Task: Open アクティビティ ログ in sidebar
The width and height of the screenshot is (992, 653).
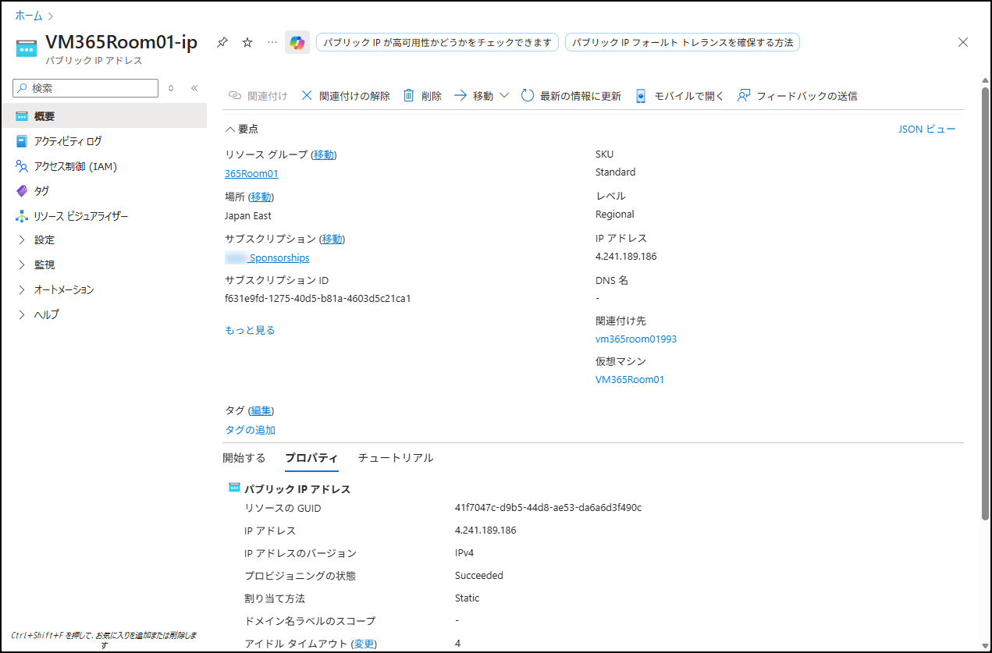Action: pyautogui.click(x=67, y=141)
